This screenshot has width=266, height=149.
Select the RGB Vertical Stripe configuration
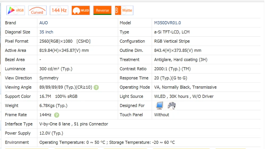pyautogui.click(x=172, y=41)
